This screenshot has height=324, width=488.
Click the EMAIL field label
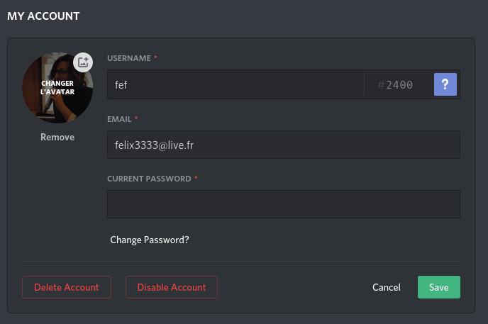119,119
